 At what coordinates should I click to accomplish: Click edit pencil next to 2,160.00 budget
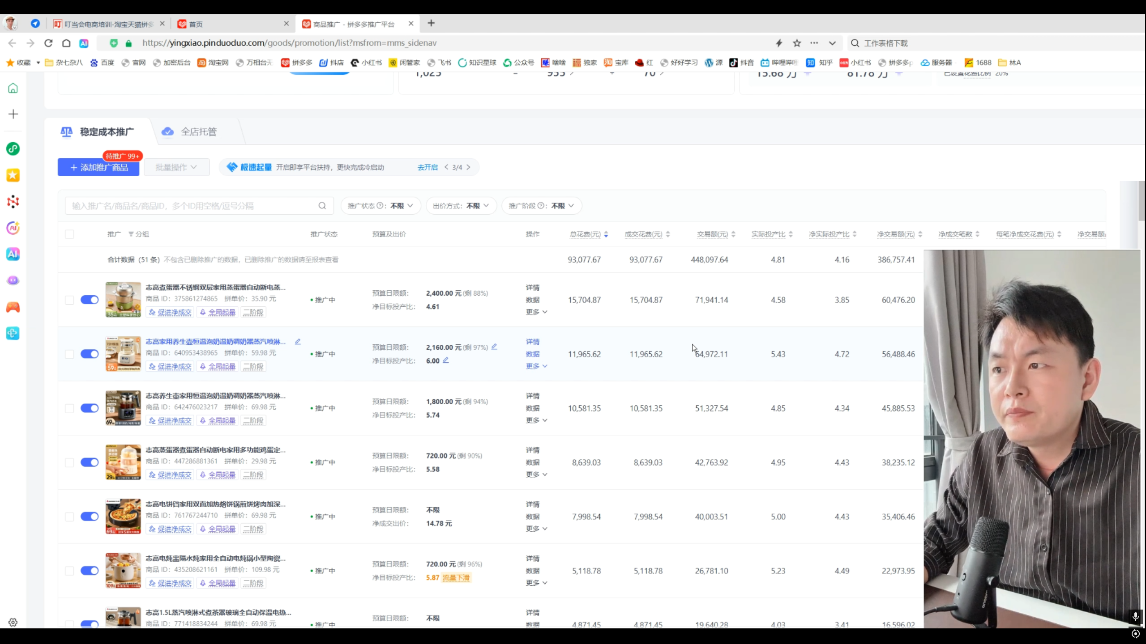tap(494, 347)
